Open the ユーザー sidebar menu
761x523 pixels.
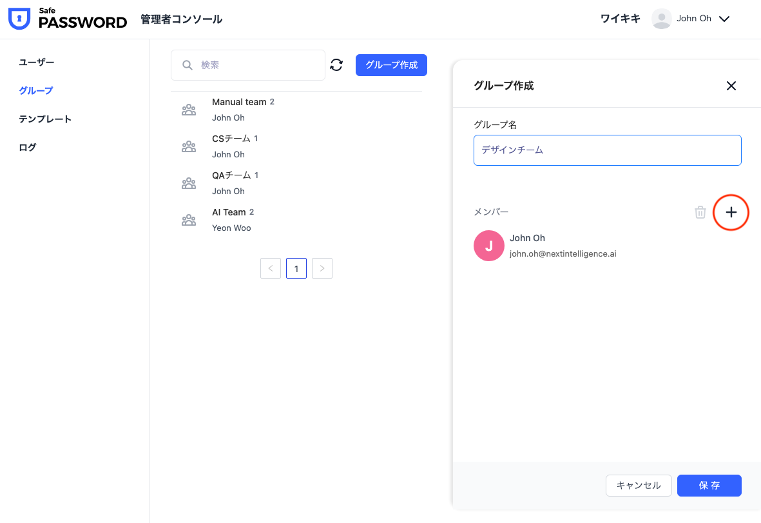tap(37, 62)
